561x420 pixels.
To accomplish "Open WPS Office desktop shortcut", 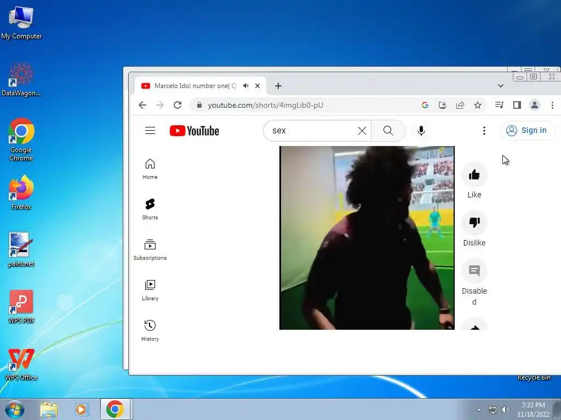I will [x=21, y=363].
